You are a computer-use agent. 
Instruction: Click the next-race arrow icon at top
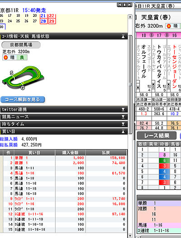[x=129, y=5]
